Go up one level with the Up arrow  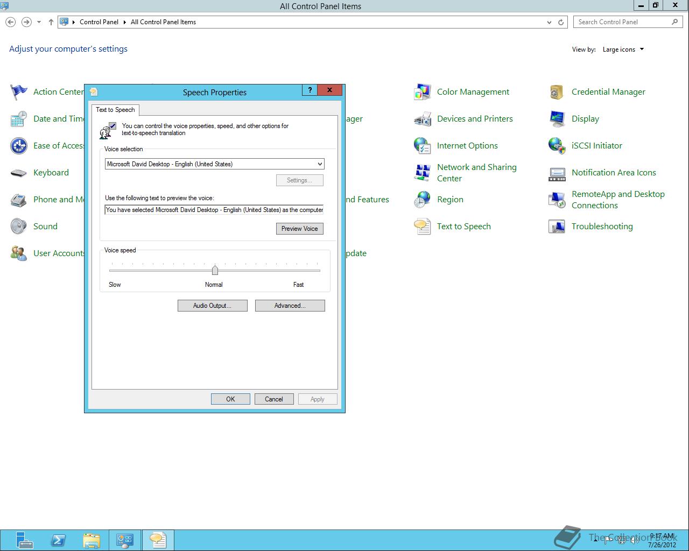tap(51, 22)
